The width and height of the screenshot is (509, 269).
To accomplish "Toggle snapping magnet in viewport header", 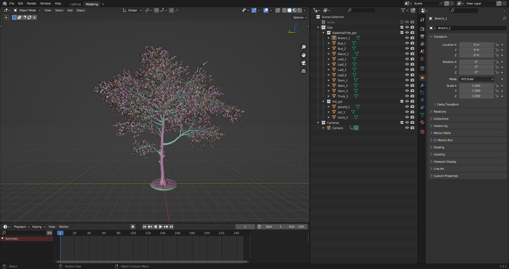I will 156,10.
